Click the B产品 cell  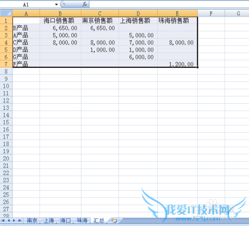tap(26, 28)
